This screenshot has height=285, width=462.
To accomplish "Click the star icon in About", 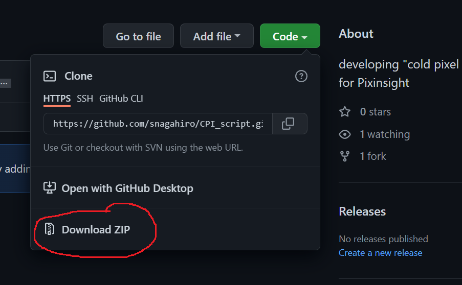I will [345, 112].
